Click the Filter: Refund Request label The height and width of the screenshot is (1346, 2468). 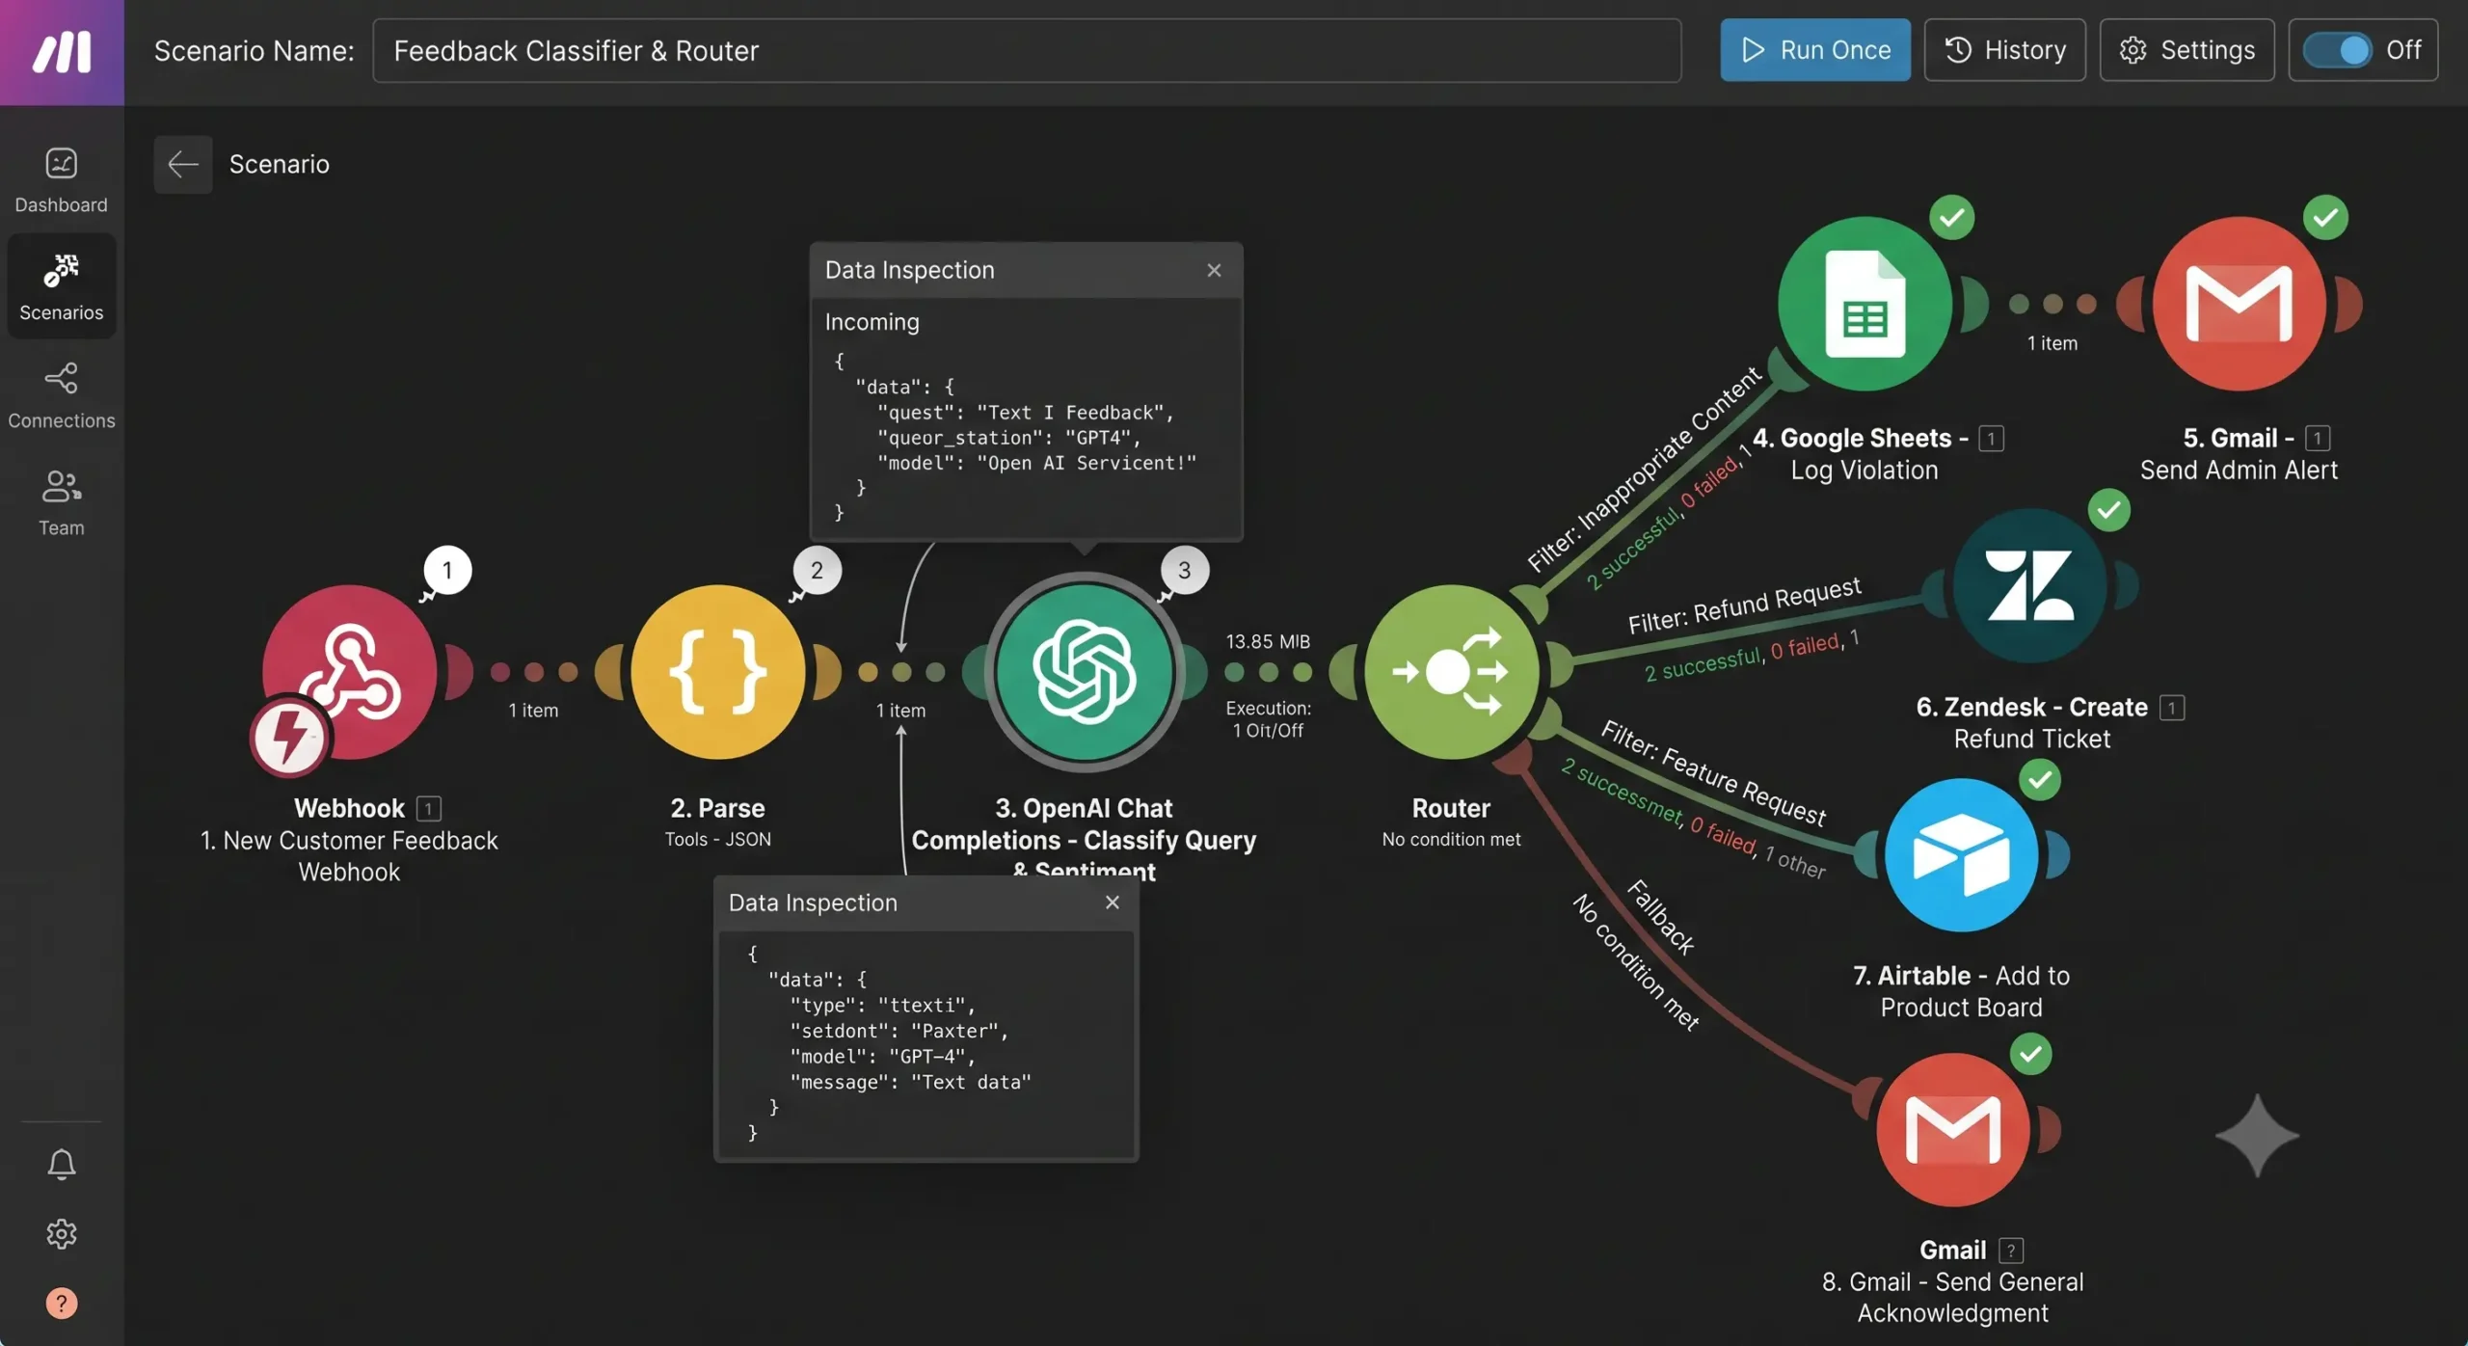(1744, 606)
